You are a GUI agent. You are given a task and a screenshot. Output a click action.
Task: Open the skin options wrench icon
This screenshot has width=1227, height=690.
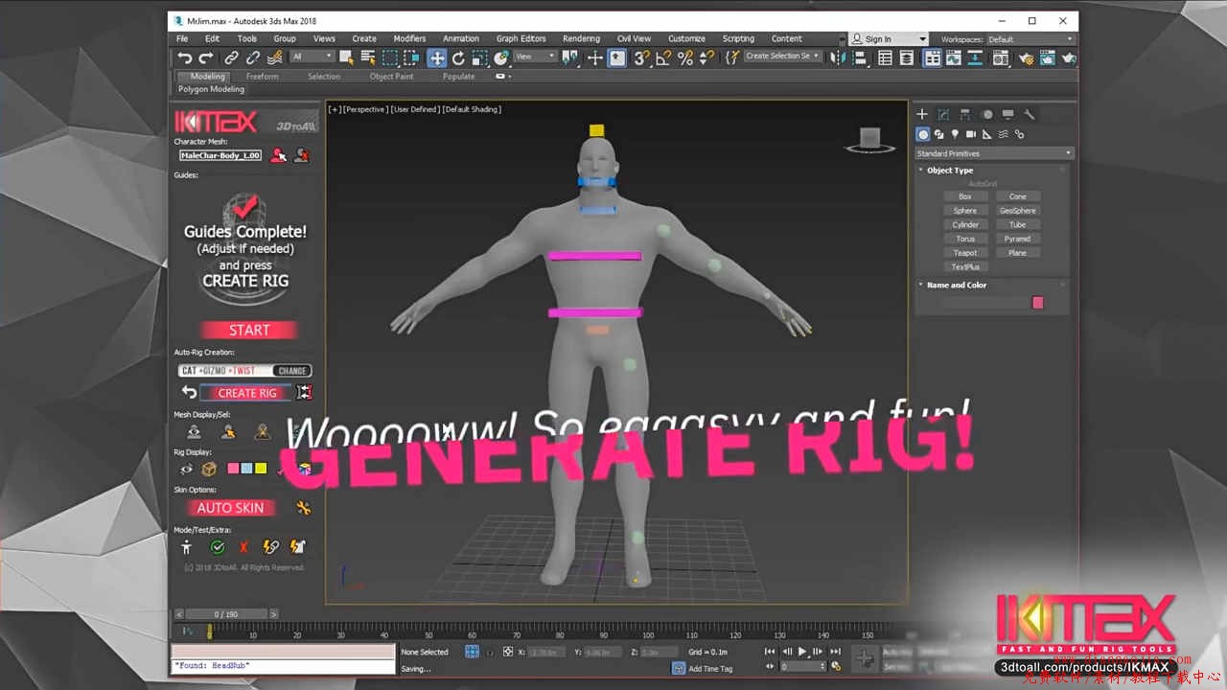(x=304, y=508)
